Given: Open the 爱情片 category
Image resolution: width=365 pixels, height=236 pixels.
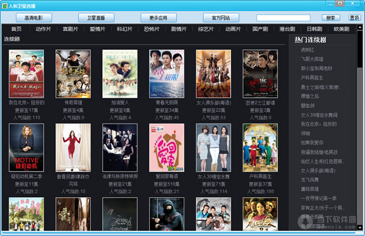Looking at the screenshot, I should coord(97,29).
